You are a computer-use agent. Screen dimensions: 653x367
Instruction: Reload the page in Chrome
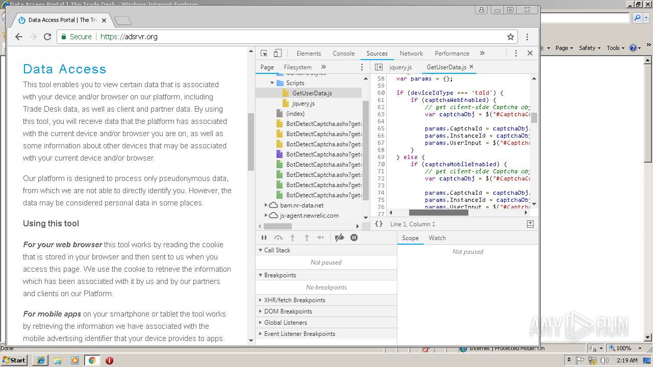pos(47,37)
